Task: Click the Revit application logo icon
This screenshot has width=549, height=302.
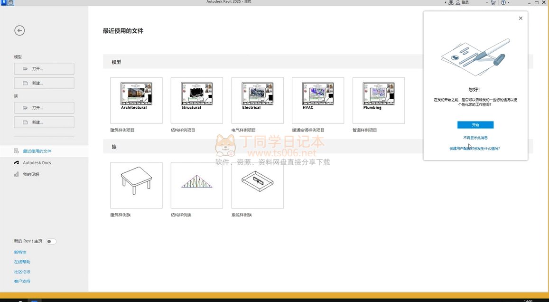Action: point(3,2)
